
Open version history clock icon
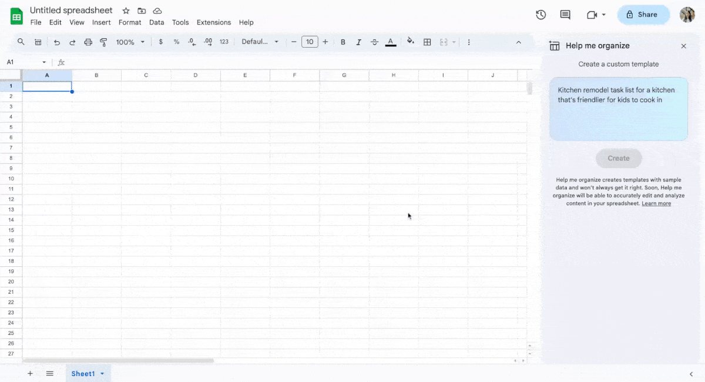pyautogui.click(x=541, y=15)
